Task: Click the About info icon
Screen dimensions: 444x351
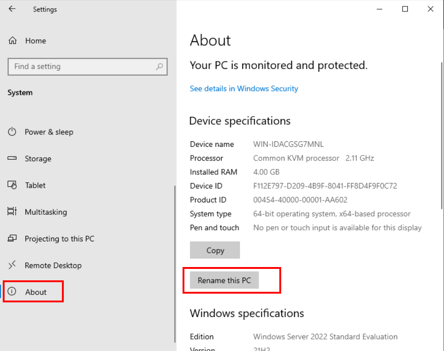Action: 12,292
